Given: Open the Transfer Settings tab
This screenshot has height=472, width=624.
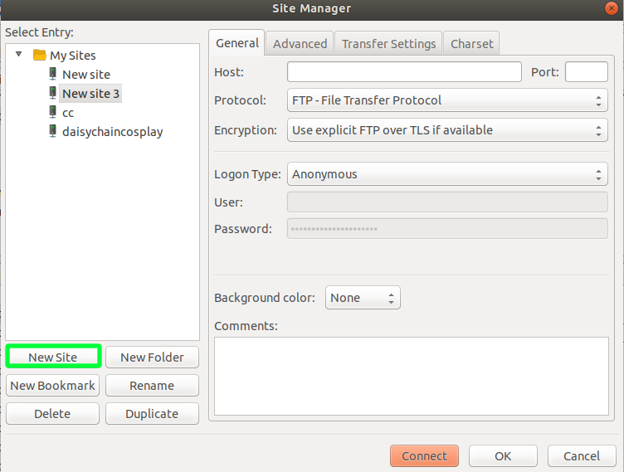Looking at the screenshot, I should [388, 43].
